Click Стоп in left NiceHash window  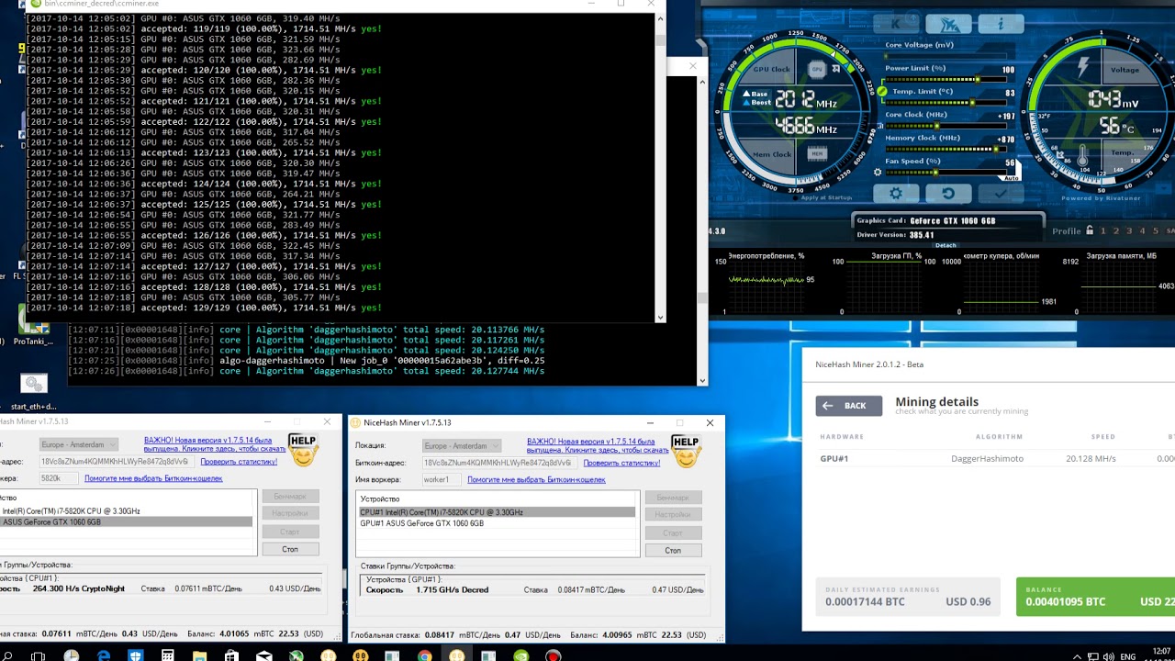point(290,549)
